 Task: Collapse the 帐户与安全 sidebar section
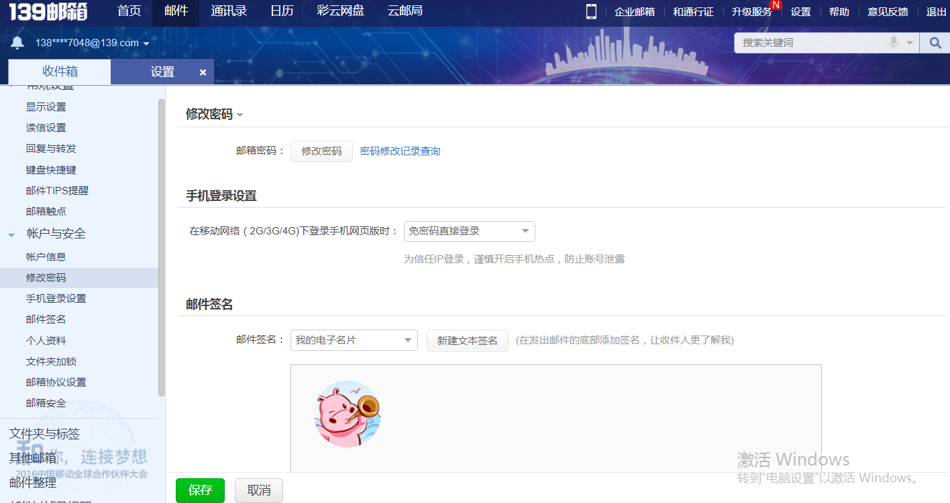pyautogui.click(x=11, y=234)
